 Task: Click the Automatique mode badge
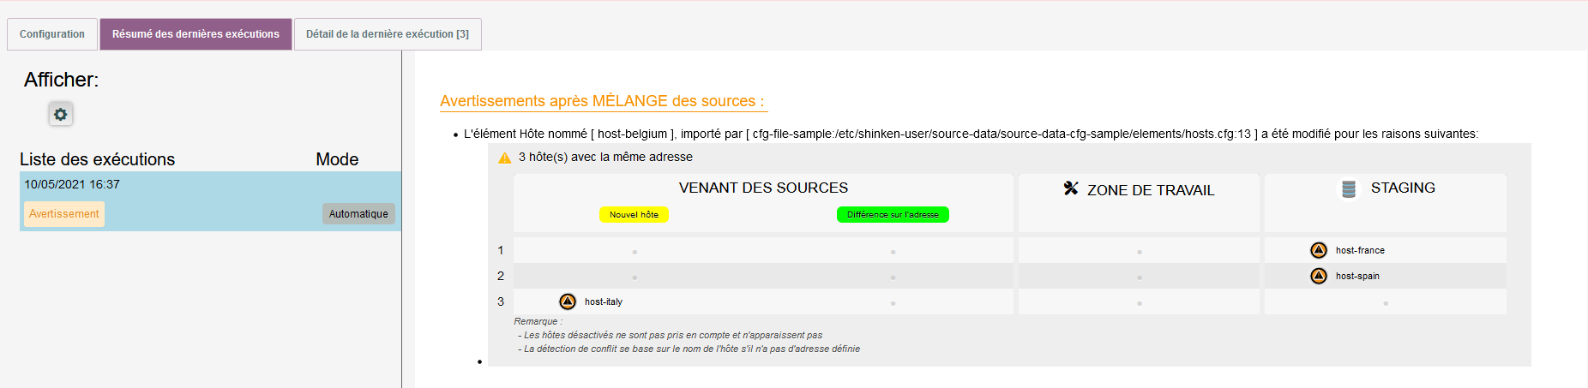tap(358, 214)
